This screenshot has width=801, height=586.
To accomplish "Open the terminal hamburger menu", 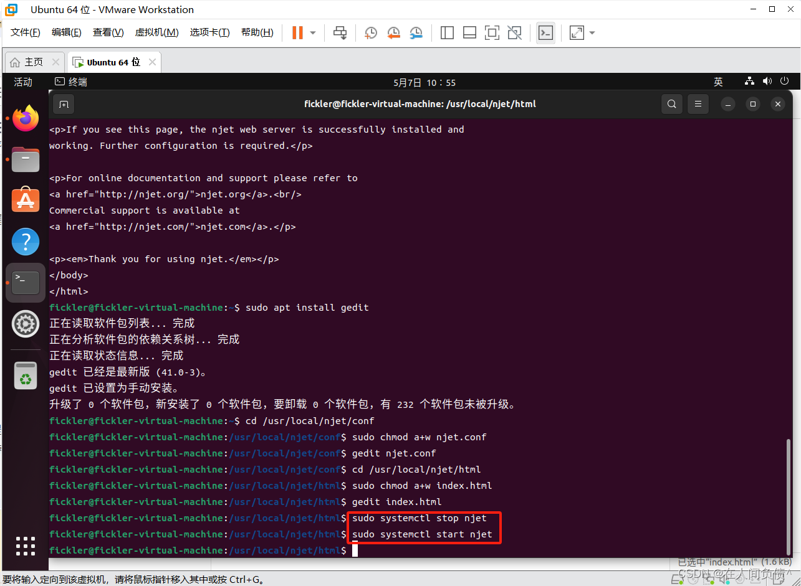I will [x=698, y=104].
